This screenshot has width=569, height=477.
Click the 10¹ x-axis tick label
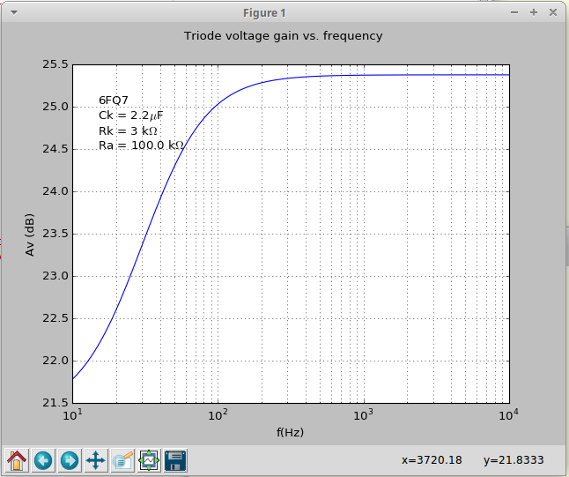72,414
